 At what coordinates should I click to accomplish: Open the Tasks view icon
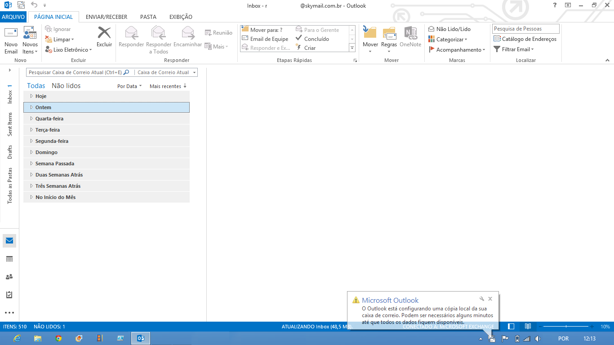click(9, 295)
